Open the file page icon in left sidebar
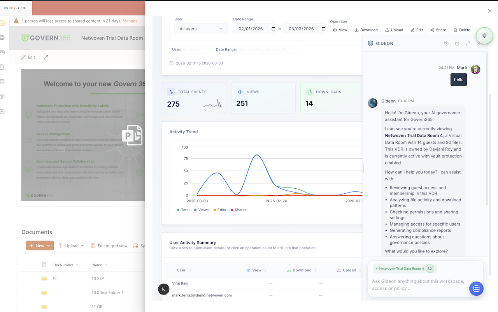 coord(2,67)
